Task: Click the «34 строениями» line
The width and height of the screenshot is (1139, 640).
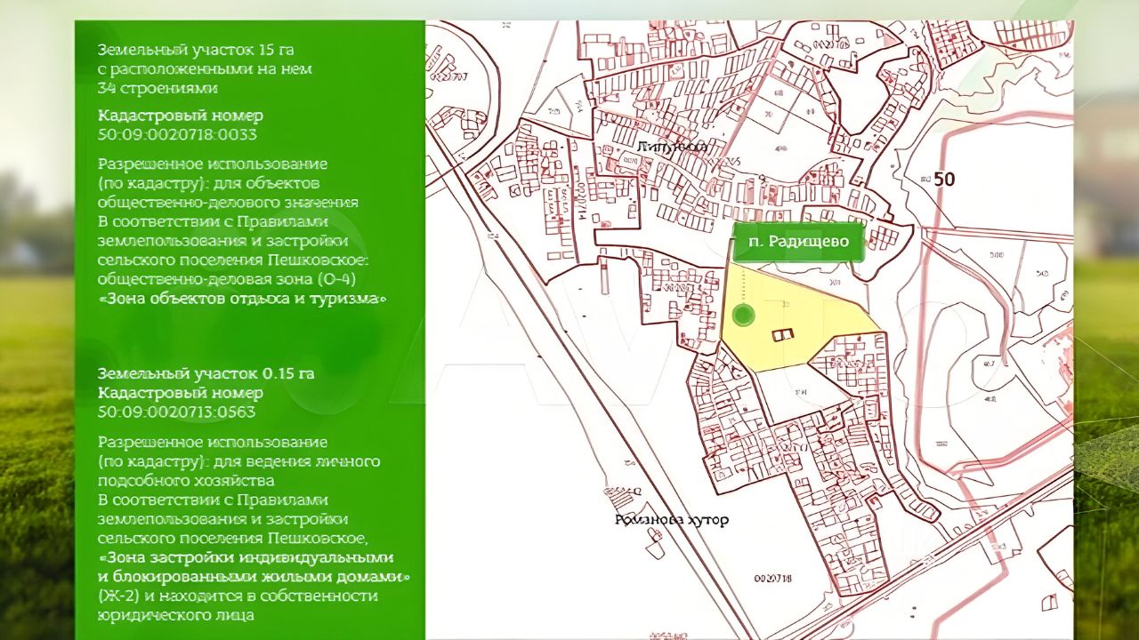Action: [158, 88]
